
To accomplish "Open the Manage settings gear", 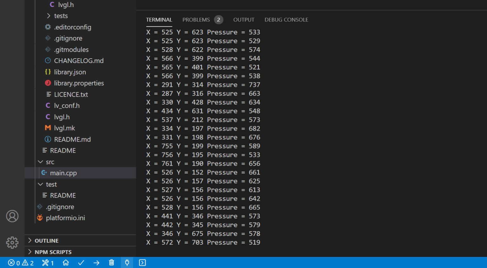I will tap(12, 243).
